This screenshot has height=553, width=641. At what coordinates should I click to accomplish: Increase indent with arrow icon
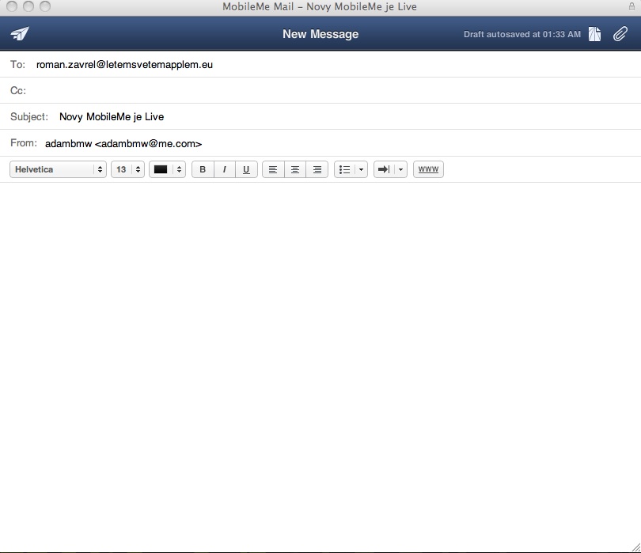click(x=384, y=169)
